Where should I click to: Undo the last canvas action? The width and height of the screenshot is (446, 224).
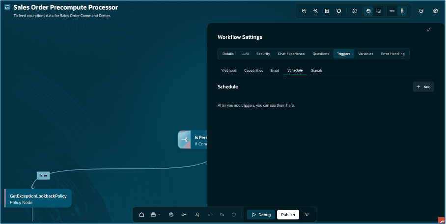tap(210, 215)
